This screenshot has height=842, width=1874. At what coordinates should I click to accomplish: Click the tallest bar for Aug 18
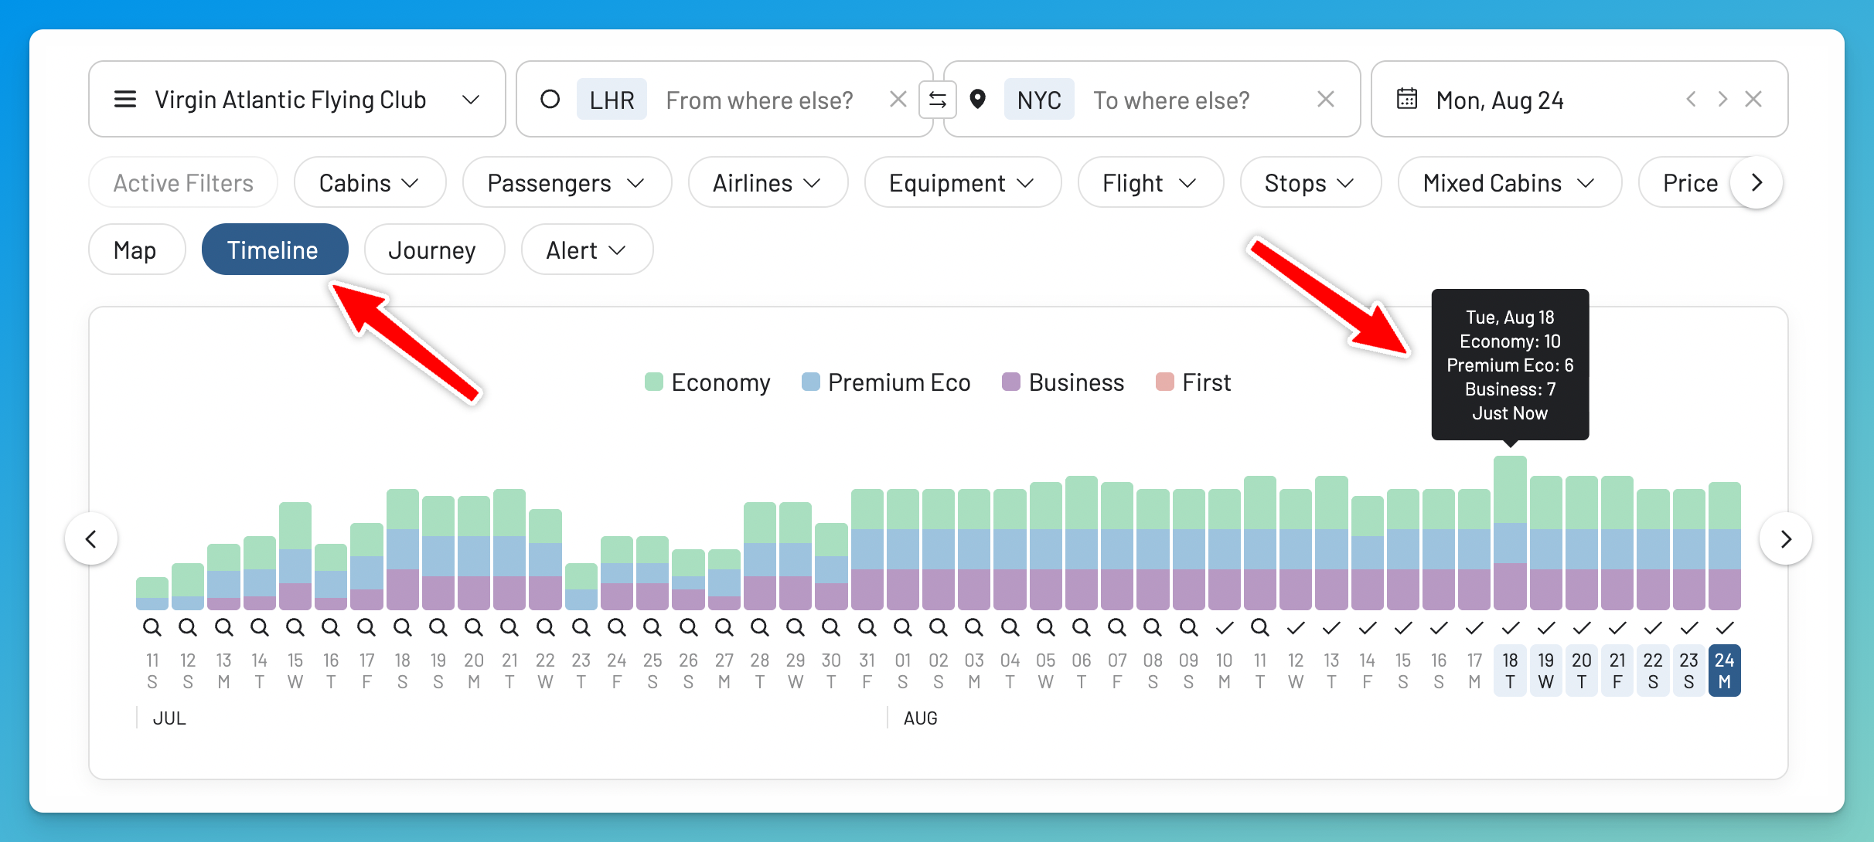point(1511,533)
